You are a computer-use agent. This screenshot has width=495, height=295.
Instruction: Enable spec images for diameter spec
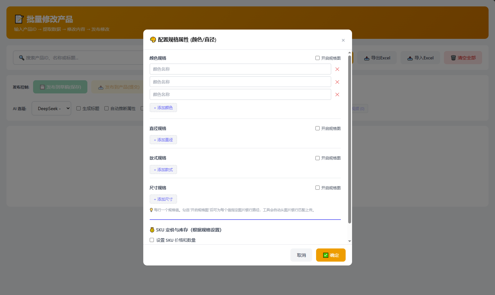[317, 128]
